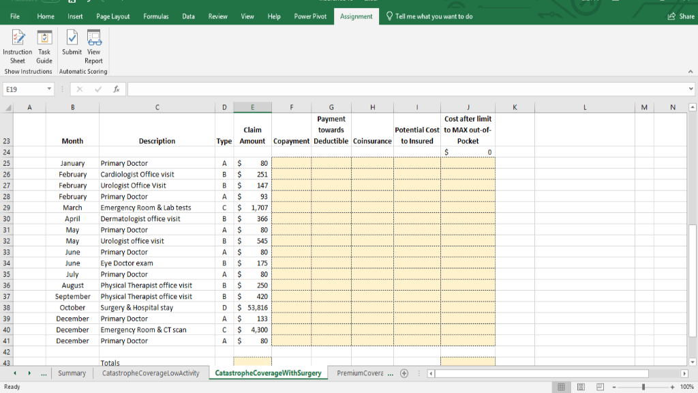This screenshot has width=698, height=393.
Task: Open Page Break Preview
Action: click(599, 386)
